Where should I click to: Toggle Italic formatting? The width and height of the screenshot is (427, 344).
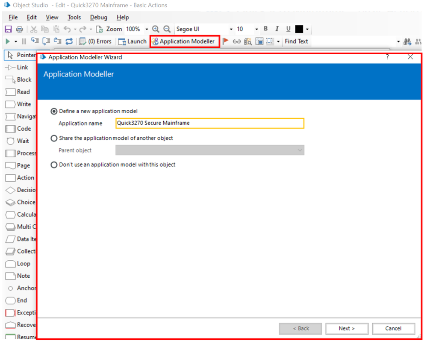(x=277, y=29)
